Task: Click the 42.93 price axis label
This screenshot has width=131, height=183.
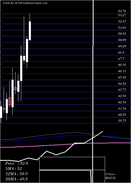Action: pyautogui.click(x=122, y=96)
